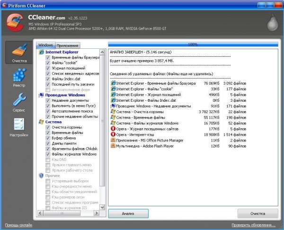The image size is (284, 230).
Task: Open the Настройки options section
Action: coord(19,127)
